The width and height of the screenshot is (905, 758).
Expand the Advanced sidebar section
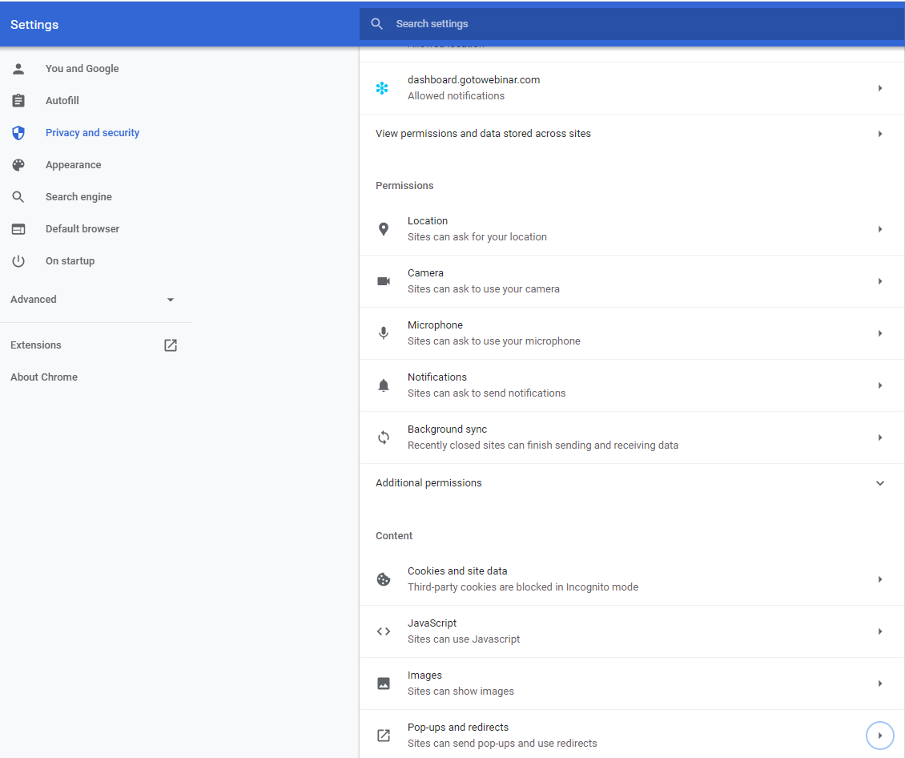tap(170, 300)
